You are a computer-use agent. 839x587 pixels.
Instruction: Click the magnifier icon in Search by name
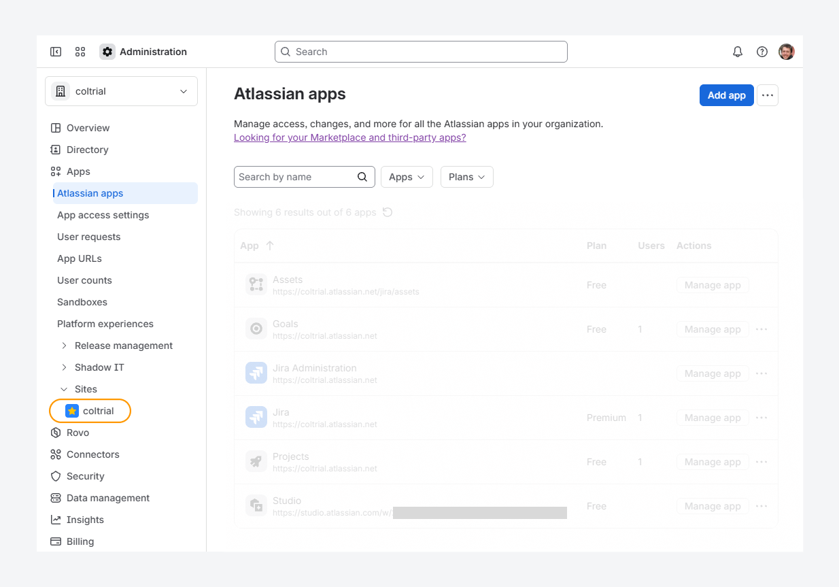tap(362, 177)
